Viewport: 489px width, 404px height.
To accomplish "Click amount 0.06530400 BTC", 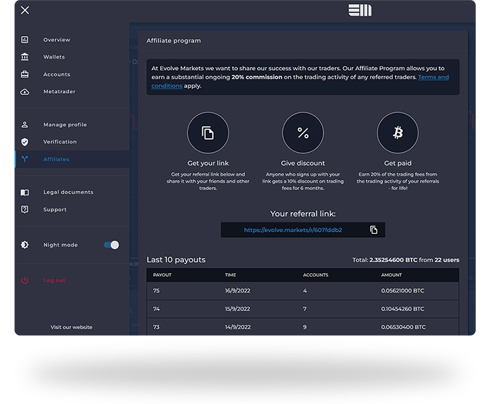I will [403, 327].
